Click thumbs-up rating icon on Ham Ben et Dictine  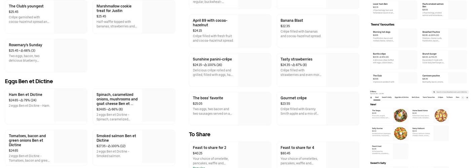pyautogui.click(x=22, y=100)
